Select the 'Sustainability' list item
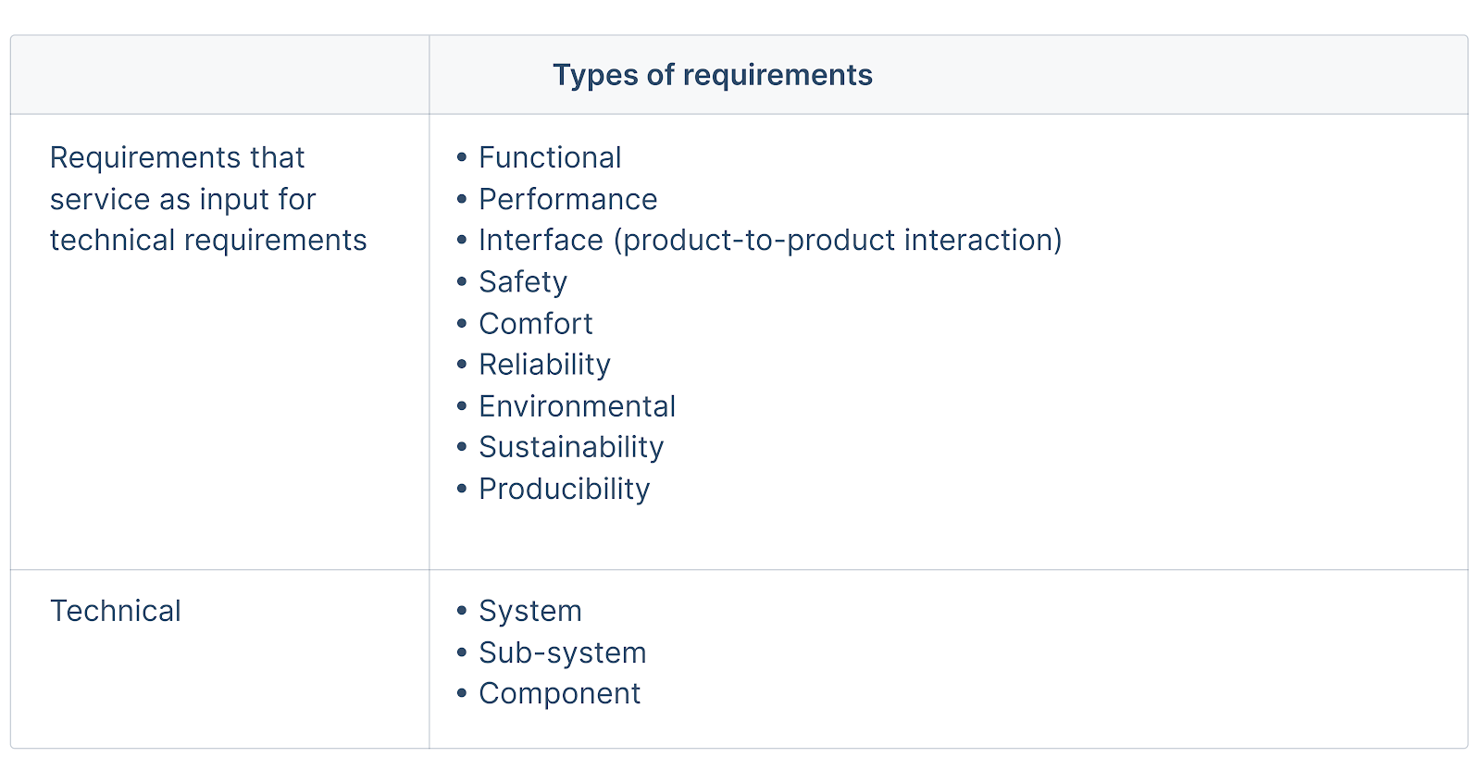Image resolution: width=1481 pixels, height=770 pixels. (571, 447)
